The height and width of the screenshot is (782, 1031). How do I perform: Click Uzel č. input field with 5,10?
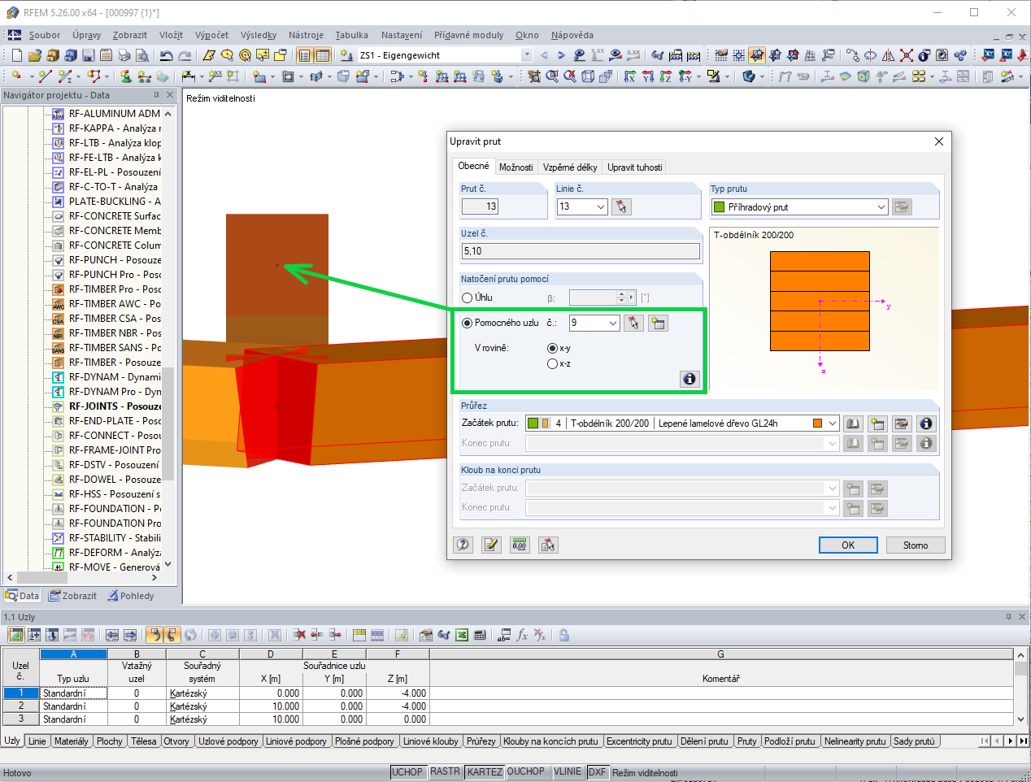click(581, 251)
